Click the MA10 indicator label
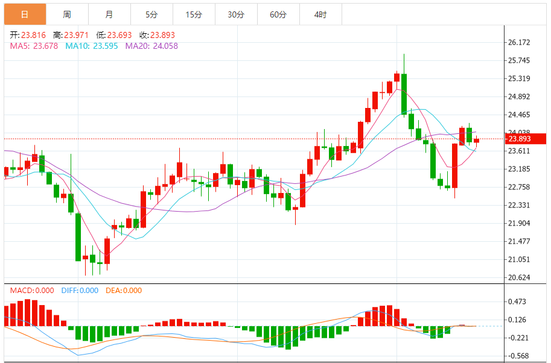Screen dimensions: 551x363 pyautogui.click(x=91, y=46)
